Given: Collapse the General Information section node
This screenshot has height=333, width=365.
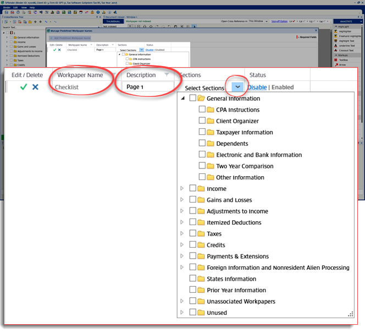Looking at the screenshot, I should pyautogui.click(x=183, y=98).
